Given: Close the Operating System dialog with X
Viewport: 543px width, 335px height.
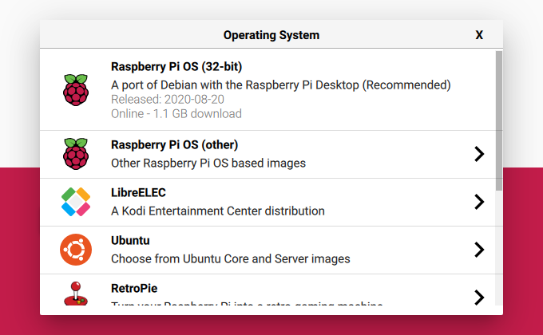Looking at the screenshot, I should point(479,35).
